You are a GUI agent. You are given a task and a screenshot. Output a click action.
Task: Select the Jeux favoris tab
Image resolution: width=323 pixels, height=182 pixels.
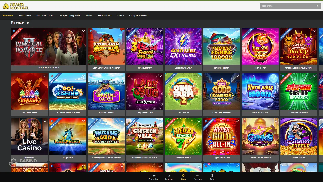pos(25,15)
